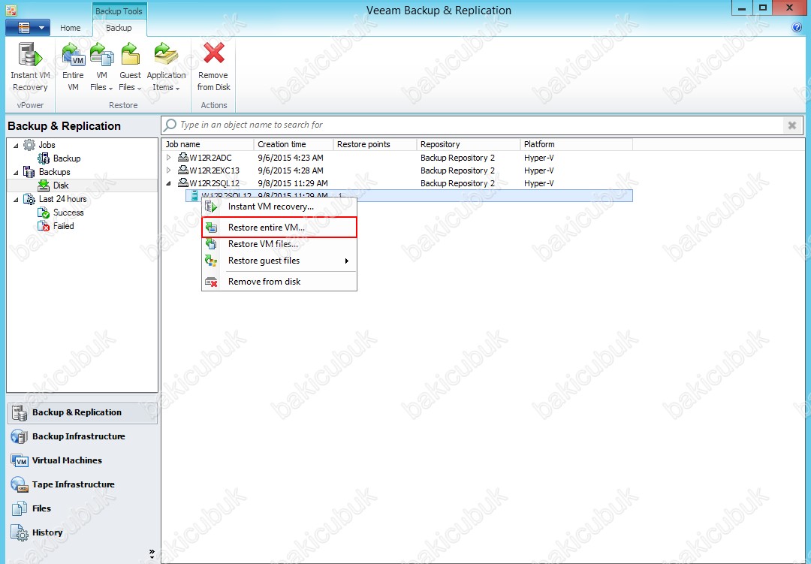The width and height of the screenshot is (811, 564).
Task: Click the search box for object names
Action: pos(473,125)
